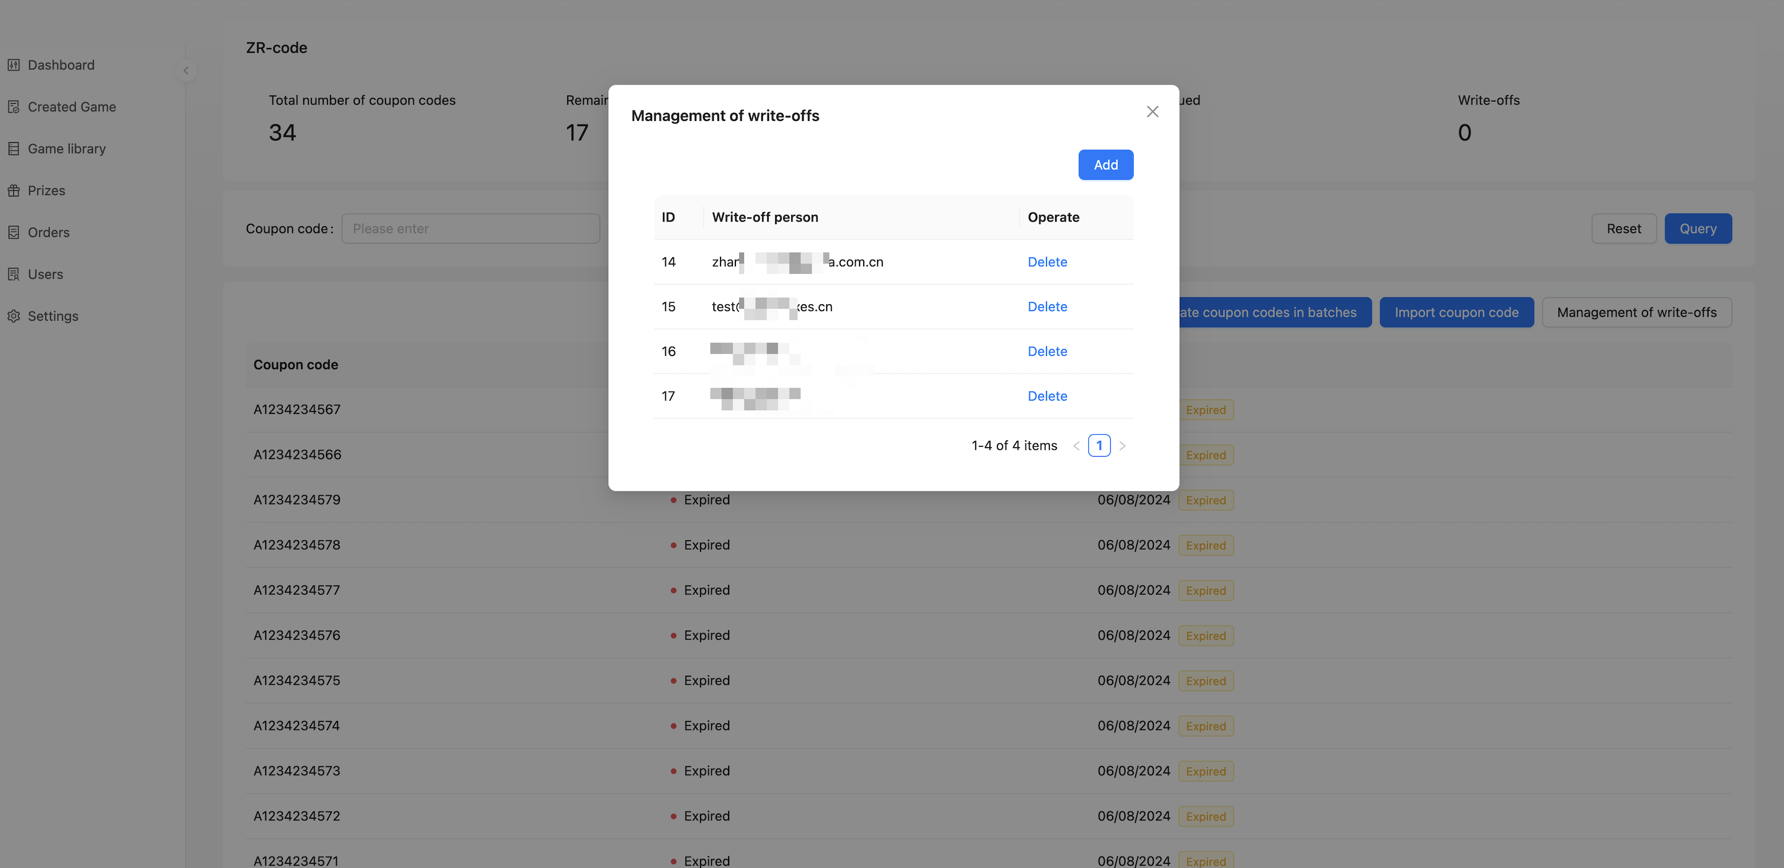Go to previous page in dialog pagination
This screenshot has height=868, width=1784.
[x=1076, y=446]
